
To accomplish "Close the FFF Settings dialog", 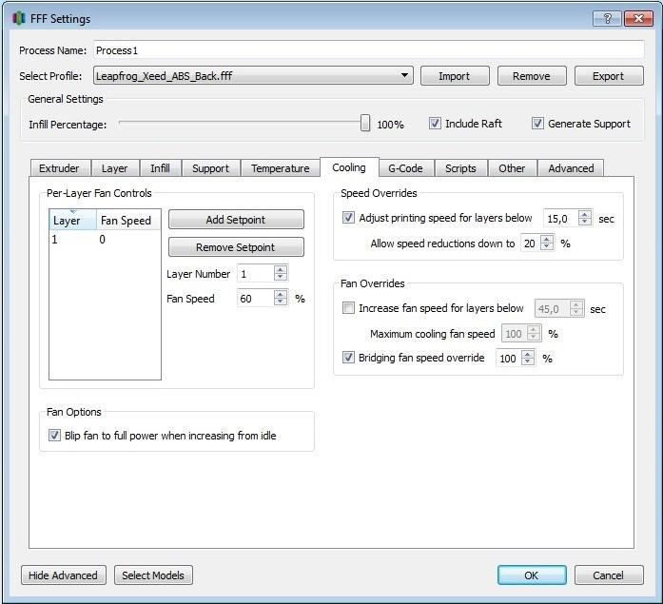I will tap(638, 19).
